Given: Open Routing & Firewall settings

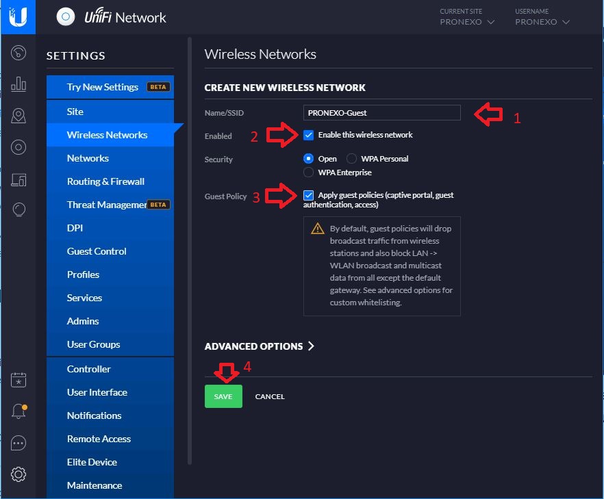Looking at the screenshot, I should point(110,181).
